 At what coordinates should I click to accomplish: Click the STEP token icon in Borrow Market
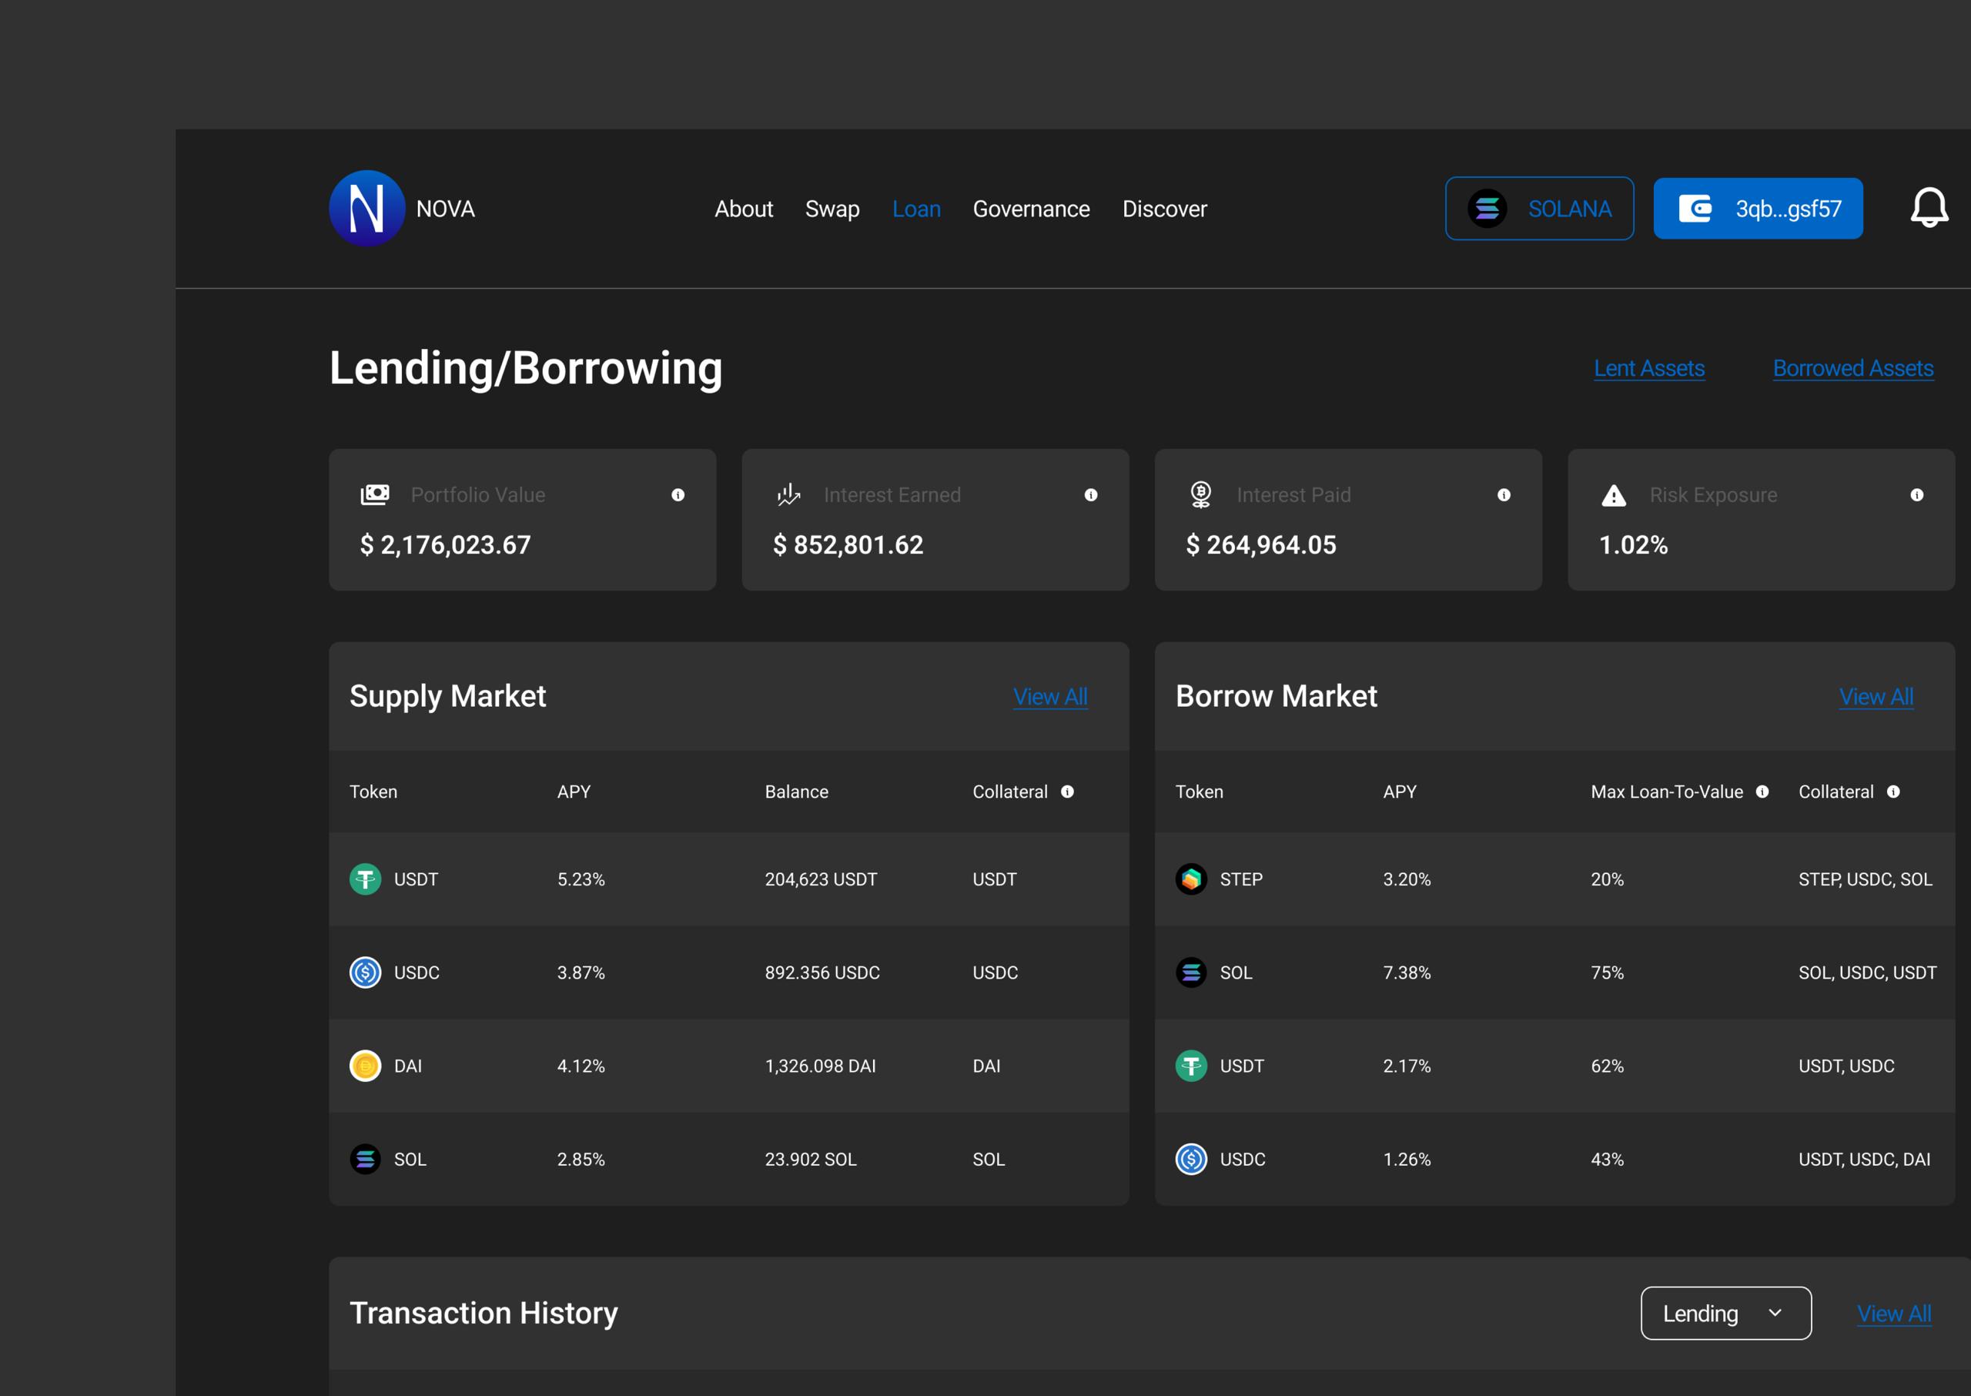1190,879
